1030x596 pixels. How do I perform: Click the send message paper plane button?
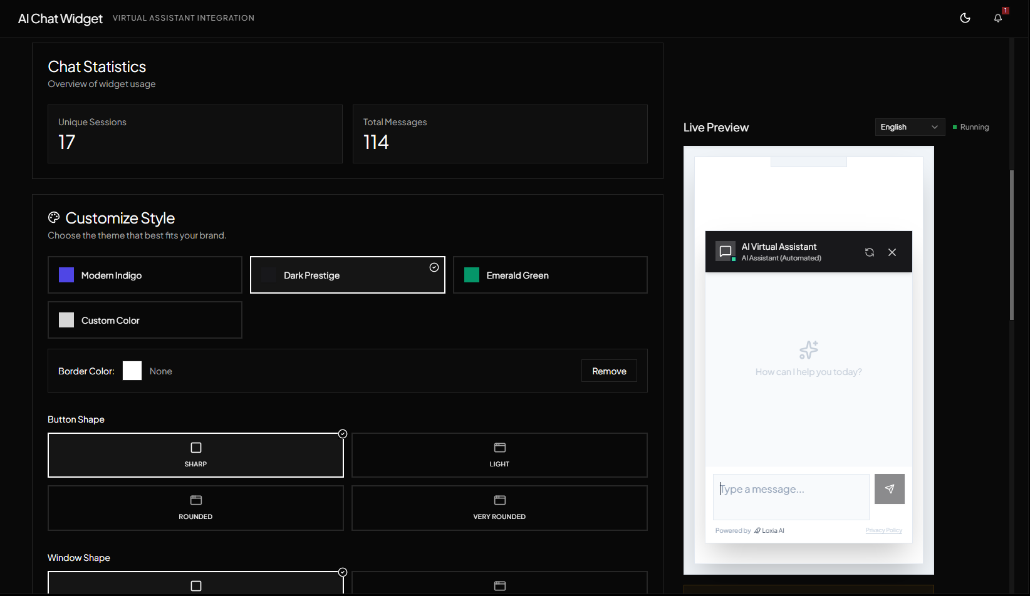pos(890,489)
